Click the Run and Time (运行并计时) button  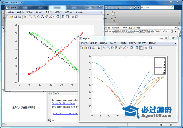113,17
